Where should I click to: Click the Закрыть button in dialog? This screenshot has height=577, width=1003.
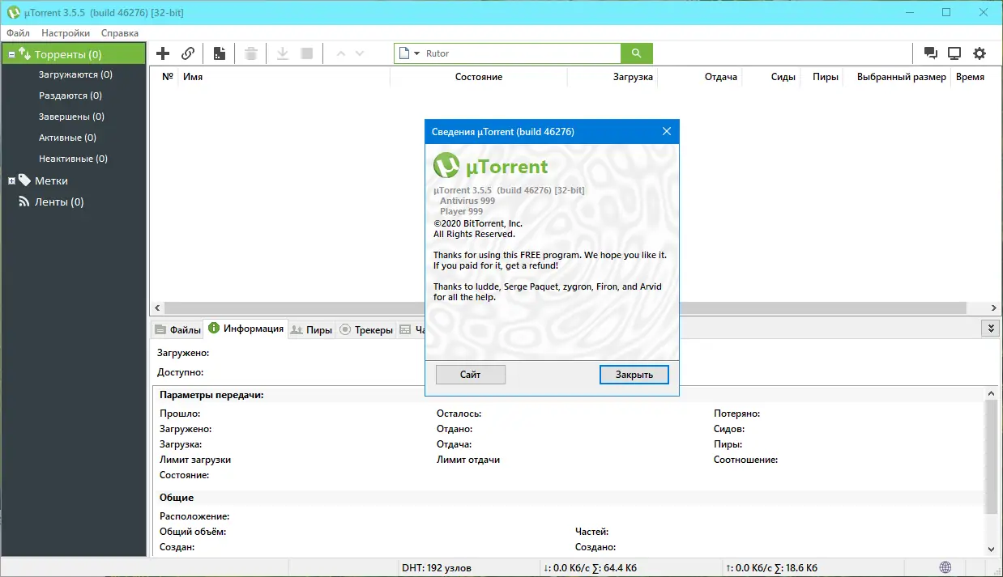(634, 375)
